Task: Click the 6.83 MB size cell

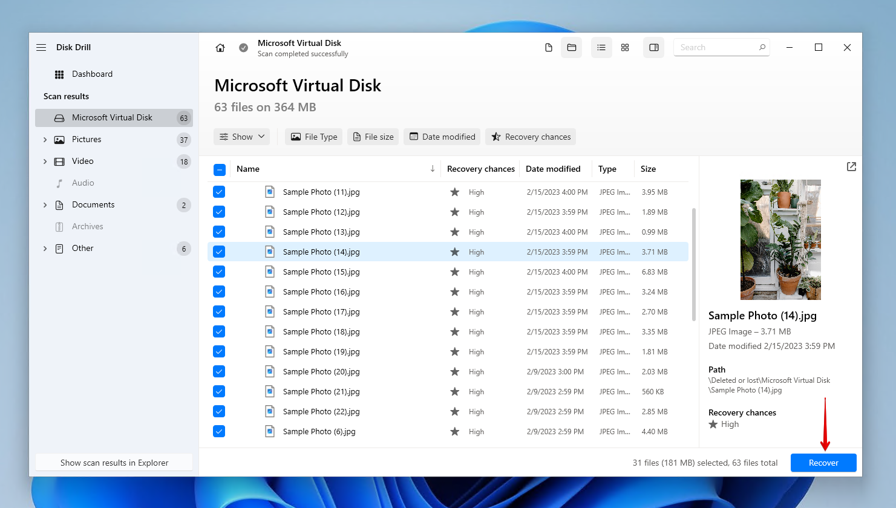Action: [655, 272]
